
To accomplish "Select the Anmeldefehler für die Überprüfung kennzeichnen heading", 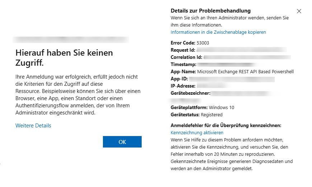I will [226, 125].
